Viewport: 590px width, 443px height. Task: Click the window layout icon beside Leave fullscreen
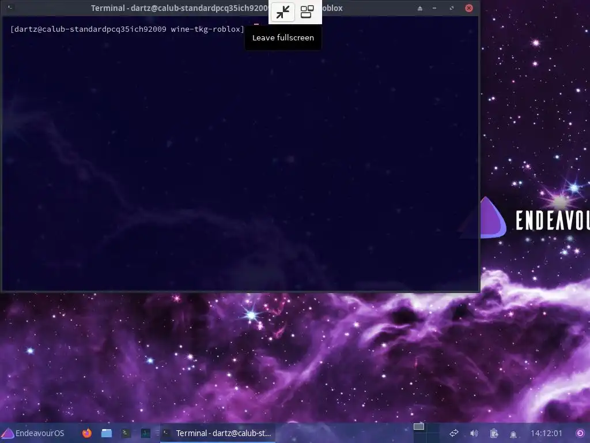(x=307, y=12)
